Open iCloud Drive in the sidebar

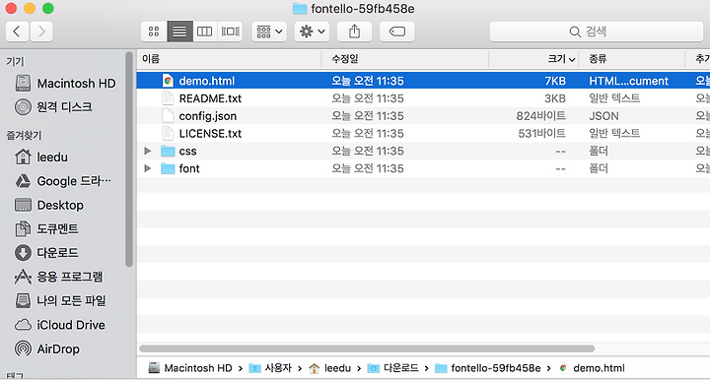[x=60, y=325]
